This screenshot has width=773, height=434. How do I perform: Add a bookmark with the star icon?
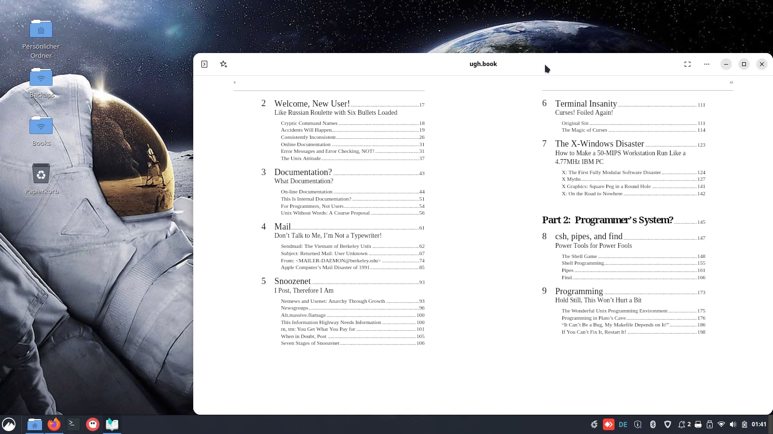[223, 64]
